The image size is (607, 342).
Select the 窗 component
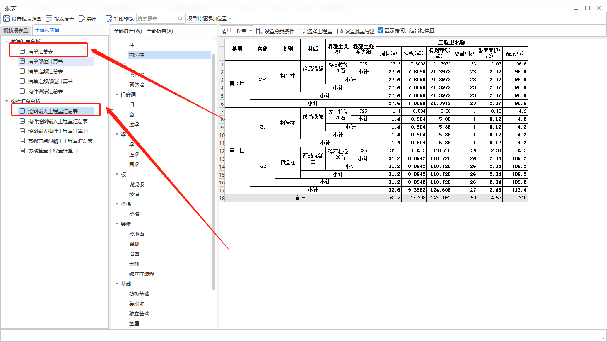pos(132,115)
